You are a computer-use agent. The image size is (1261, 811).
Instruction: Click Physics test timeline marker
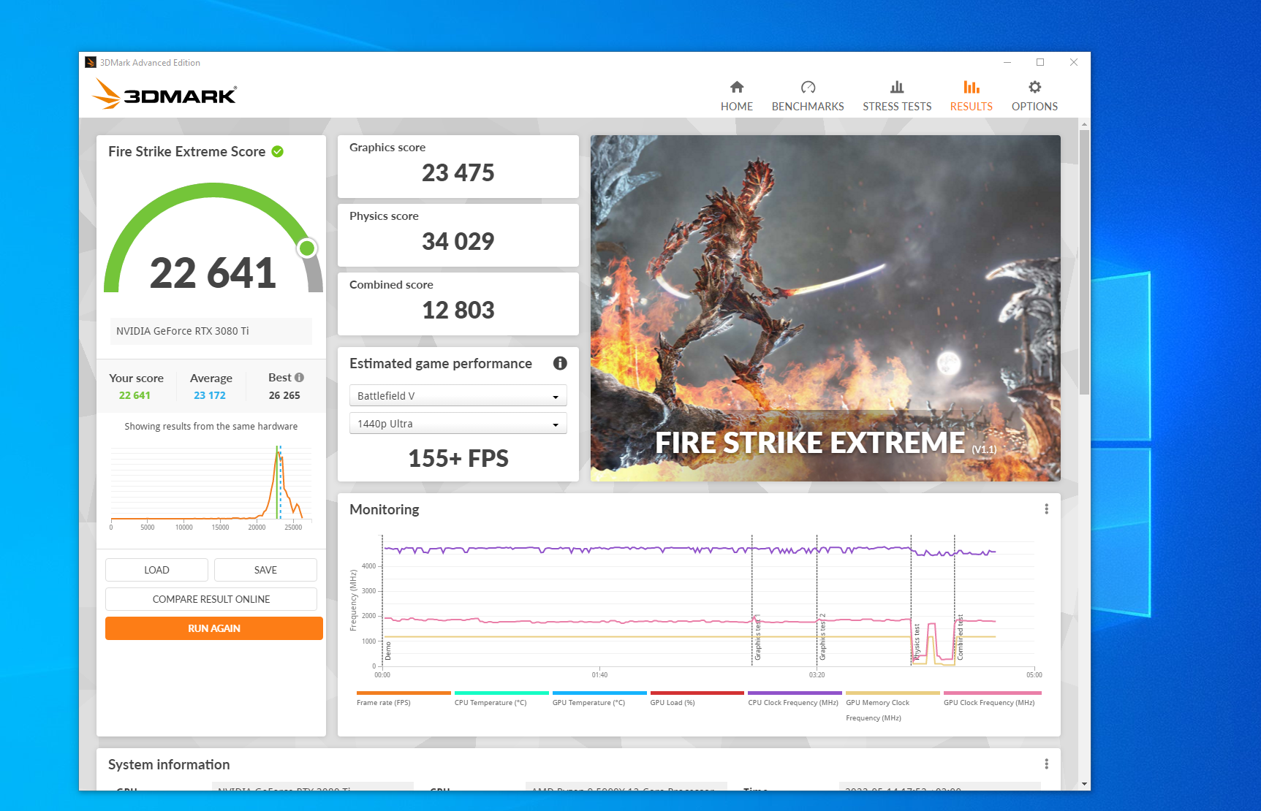pyautogui.click(x=917, y=641)
